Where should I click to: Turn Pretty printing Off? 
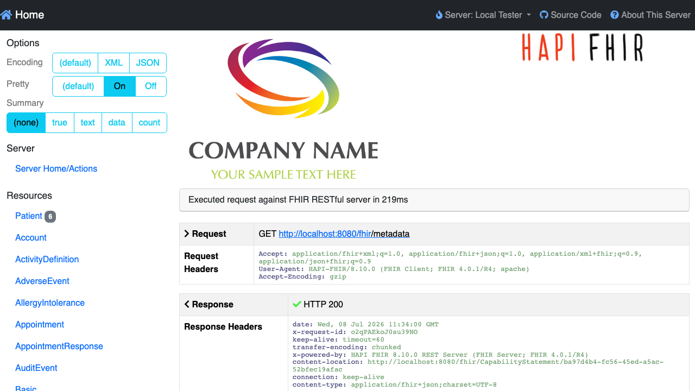coord(150,86)
